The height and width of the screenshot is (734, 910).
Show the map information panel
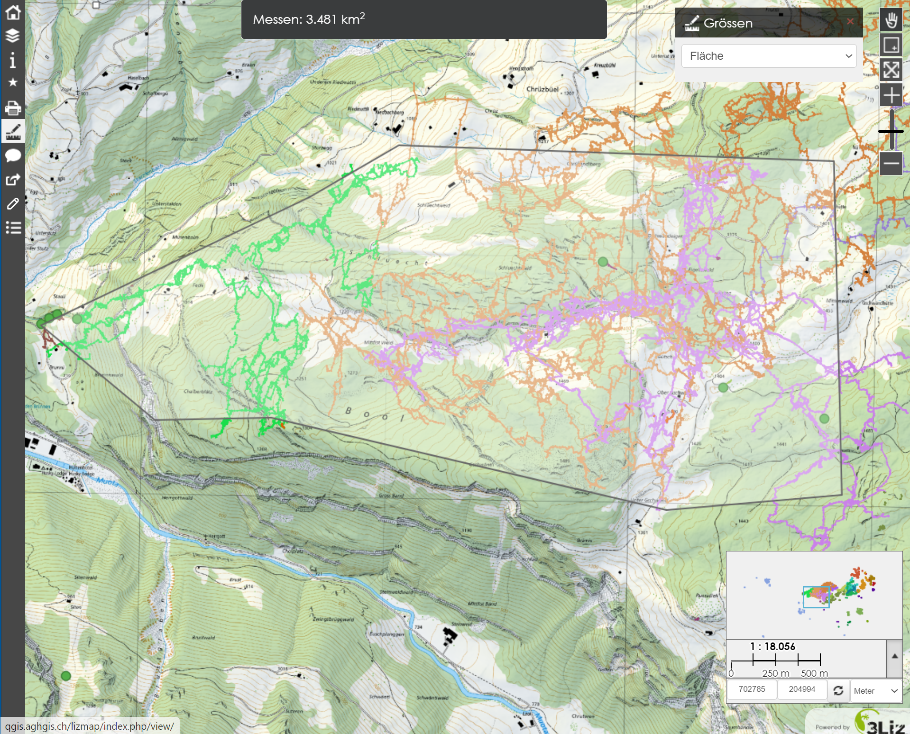(x=13, y=60)
